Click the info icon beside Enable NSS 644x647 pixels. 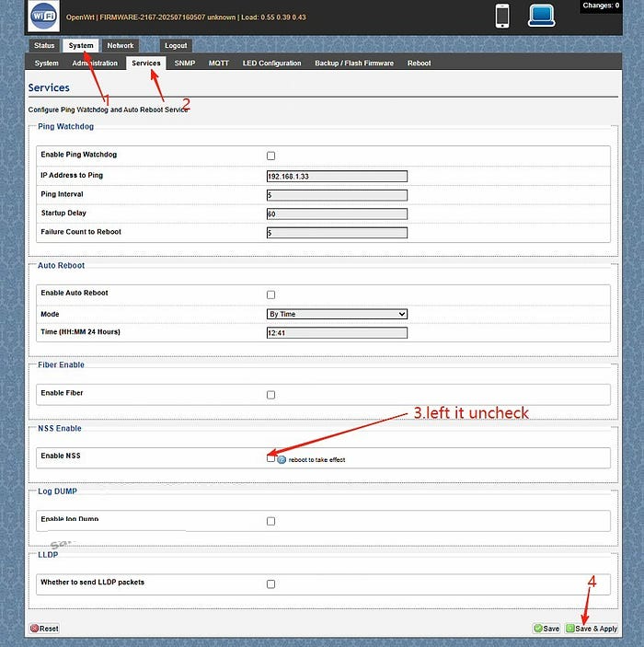coord(282,458)
